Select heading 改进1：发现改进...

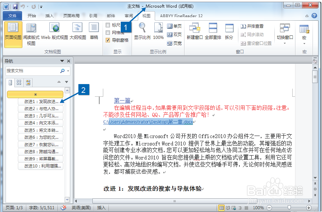pos(41,102)
